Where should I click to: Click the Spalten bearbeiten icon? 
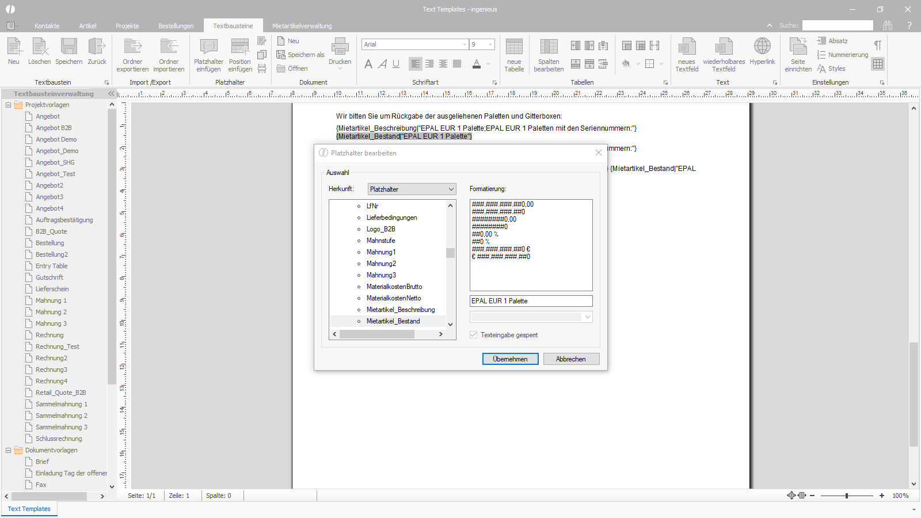tap(549, 47)
